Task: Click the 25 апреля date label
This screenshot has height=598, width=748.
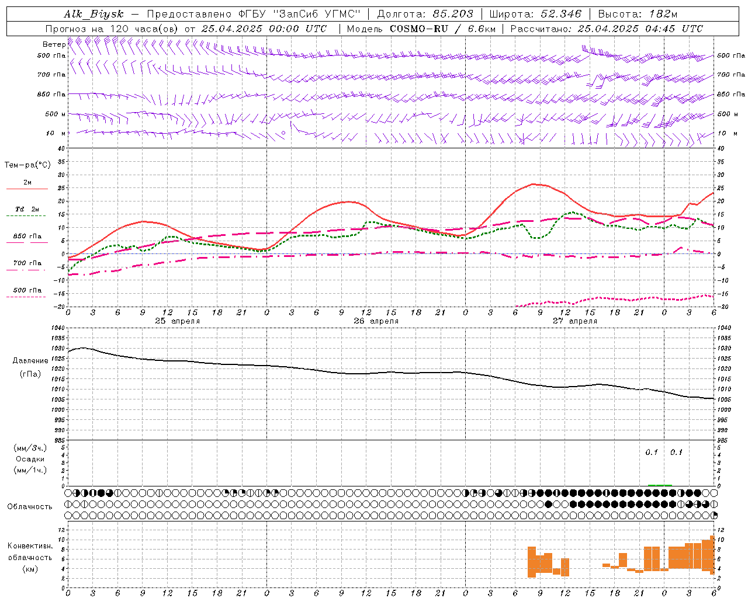Action: point(177,321)
